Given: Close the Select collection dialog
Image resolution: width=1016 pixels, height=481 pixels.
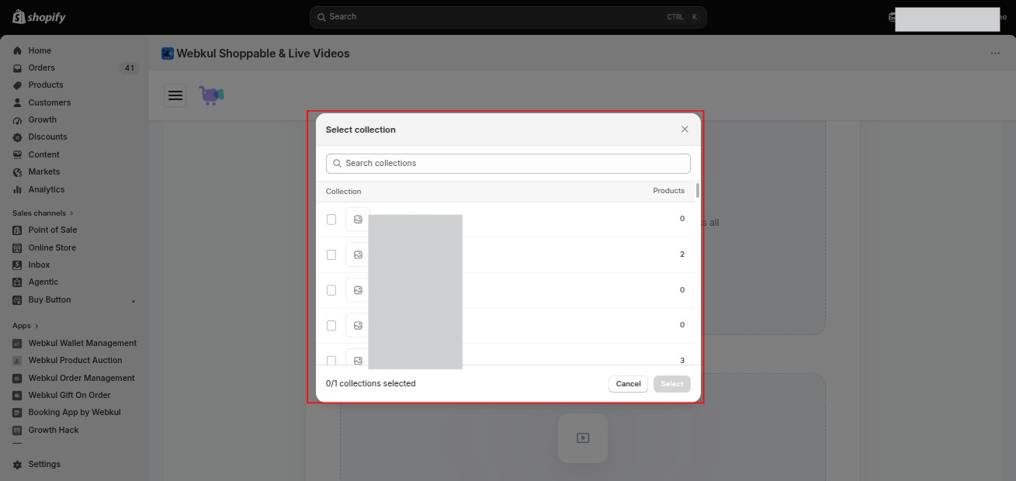Looking at the screenshot, I should (x=685, y=130).
